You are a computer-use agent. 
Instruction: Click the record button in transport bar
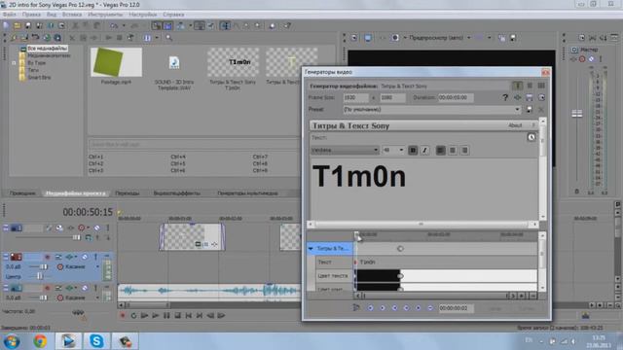tap(123, 315)
